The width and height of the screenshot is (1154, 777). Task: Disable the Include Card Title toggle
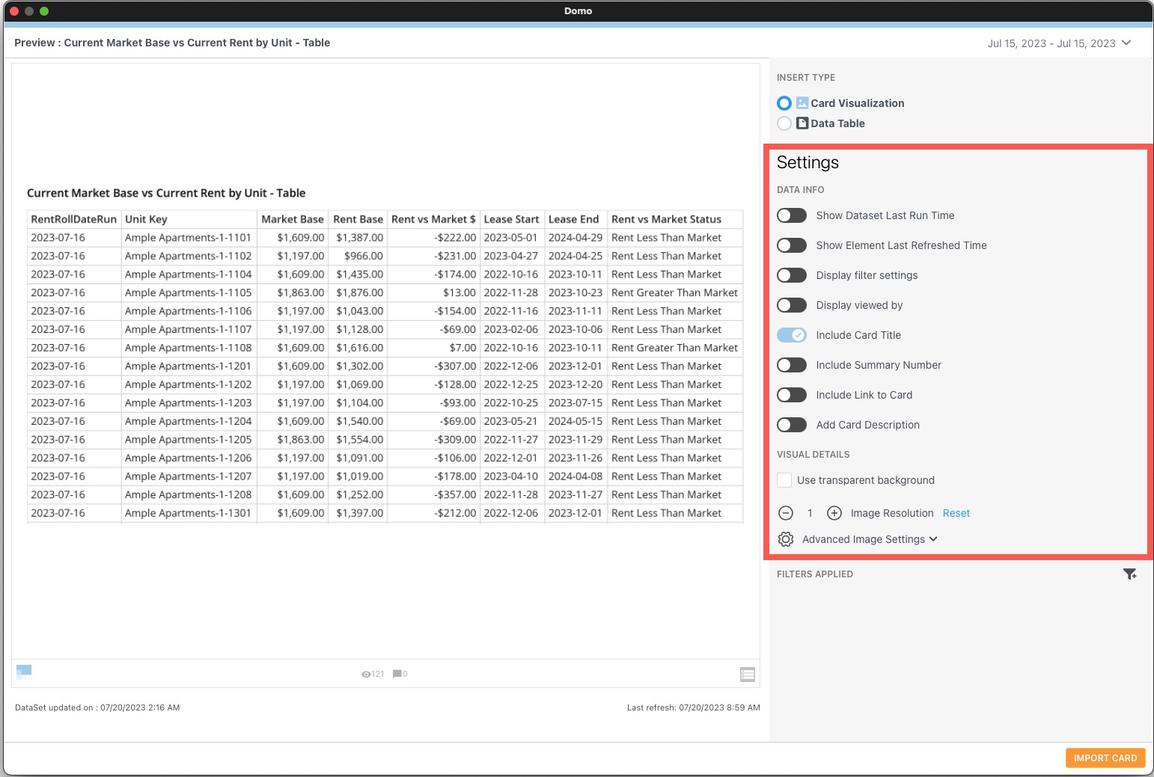(791, 335)
